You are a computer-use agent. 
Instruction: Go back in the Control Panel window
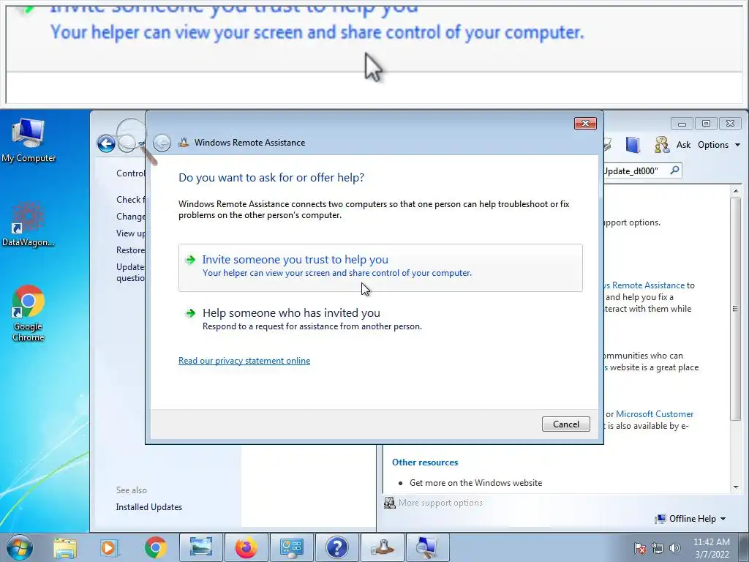[106, 143]
